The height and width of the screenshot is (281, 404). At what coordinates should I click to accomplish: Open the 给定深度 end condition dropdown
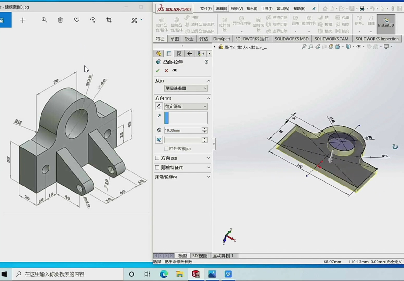coord(185,106)
